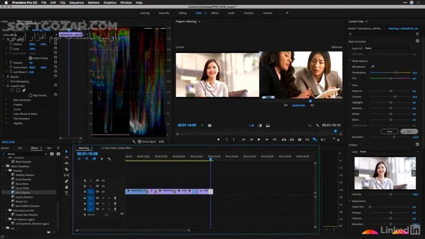Click Go to In point
The width and height of the screenshot is (425, 239).
click(244, 139)
